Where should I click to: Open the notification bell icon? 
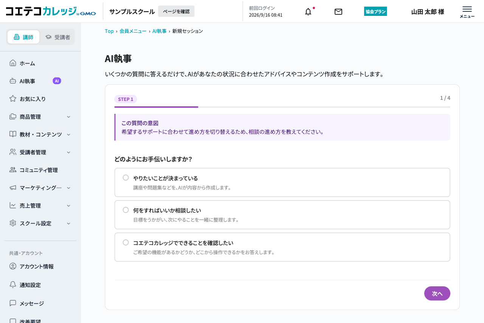[x=308, y=12]
